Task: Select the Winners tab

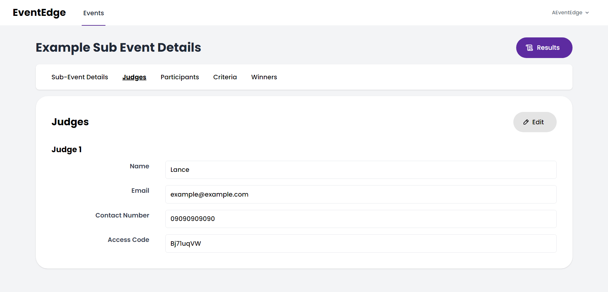Action: (x=264, y=77)
